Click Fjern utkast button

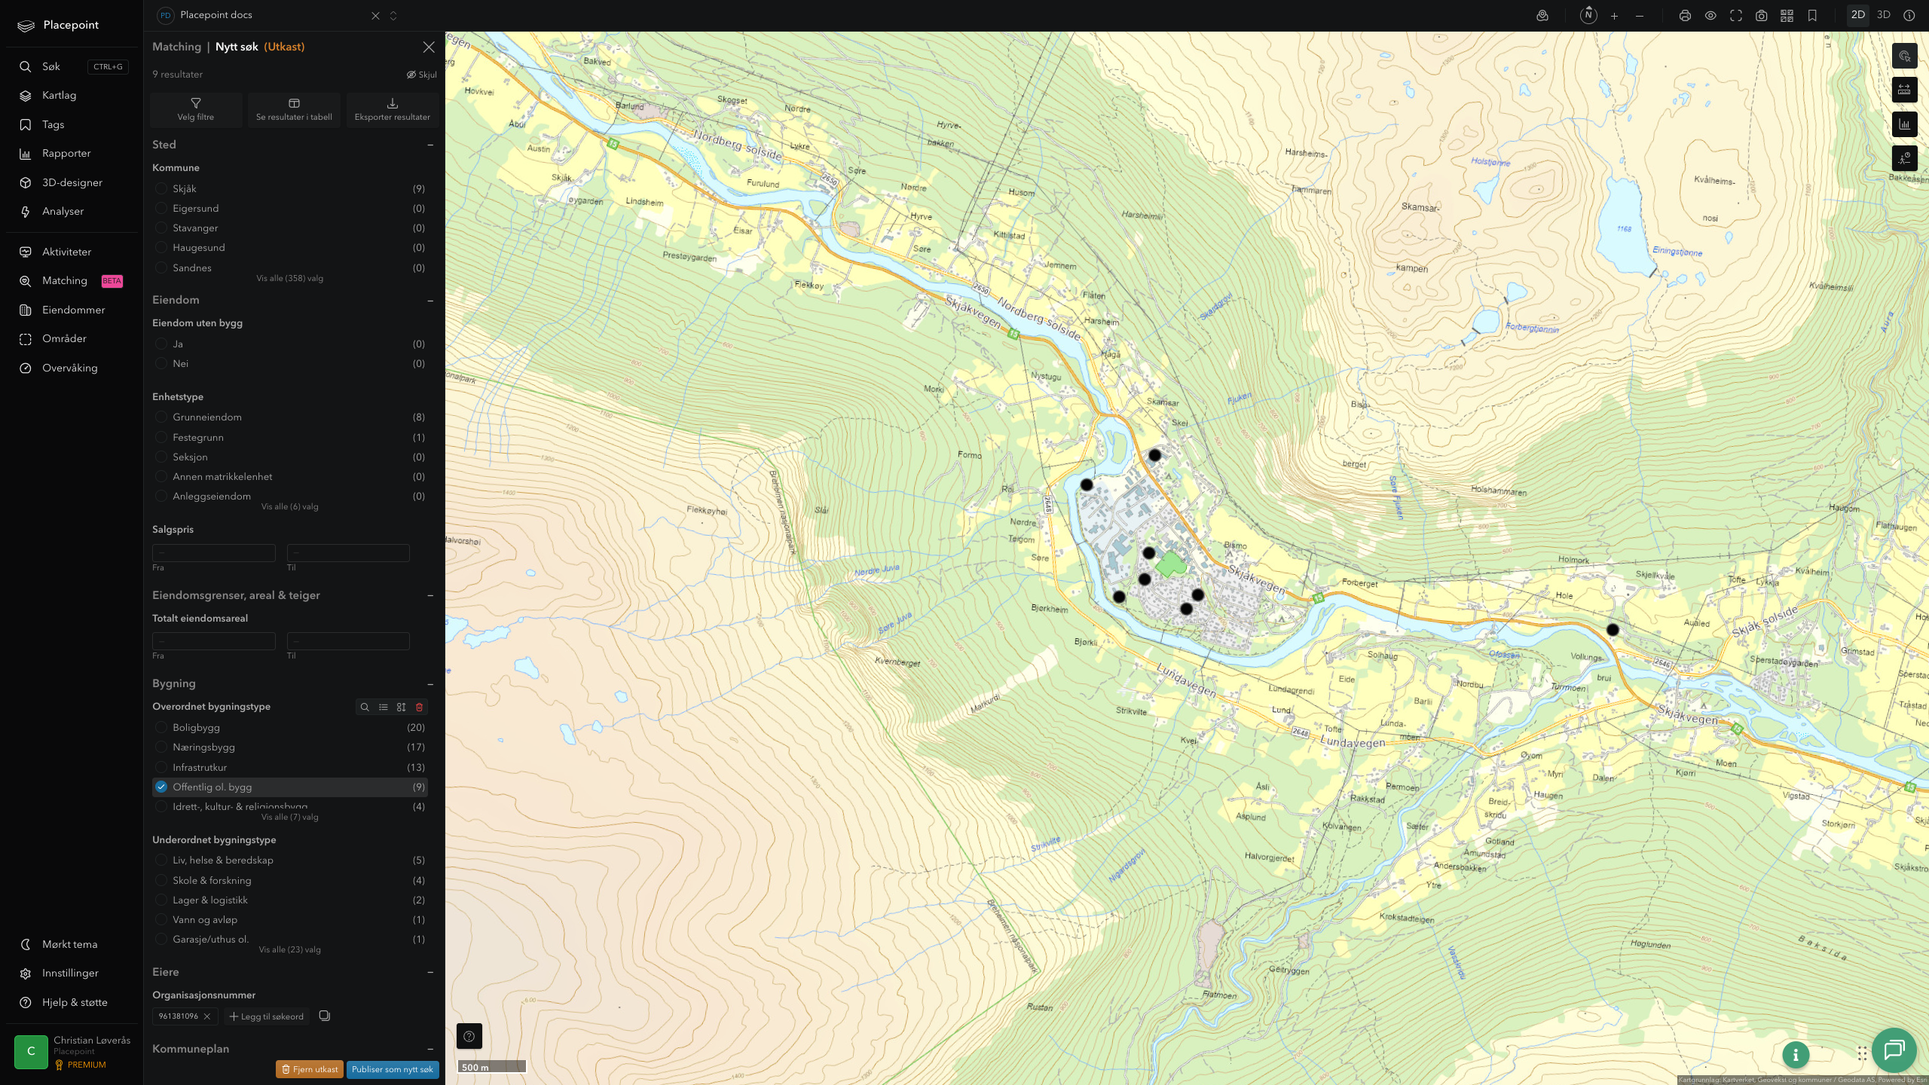point(310,1069)
